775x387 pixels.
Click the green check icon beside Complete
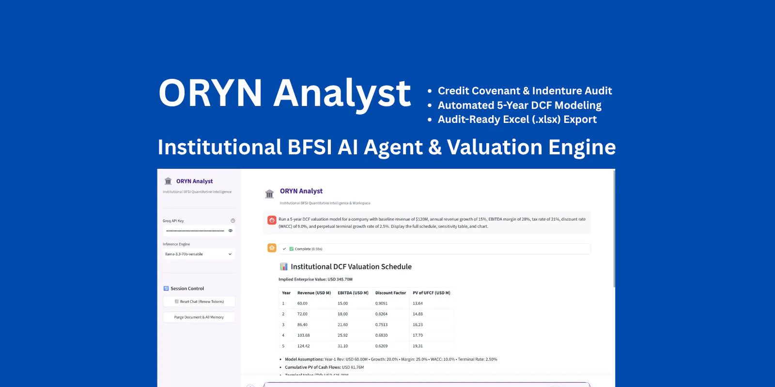[292, 249]
